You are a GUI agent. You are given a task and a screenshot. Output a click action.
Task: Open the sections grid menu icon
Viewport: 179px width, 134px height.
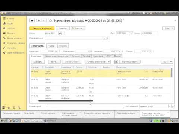[4, 108]
